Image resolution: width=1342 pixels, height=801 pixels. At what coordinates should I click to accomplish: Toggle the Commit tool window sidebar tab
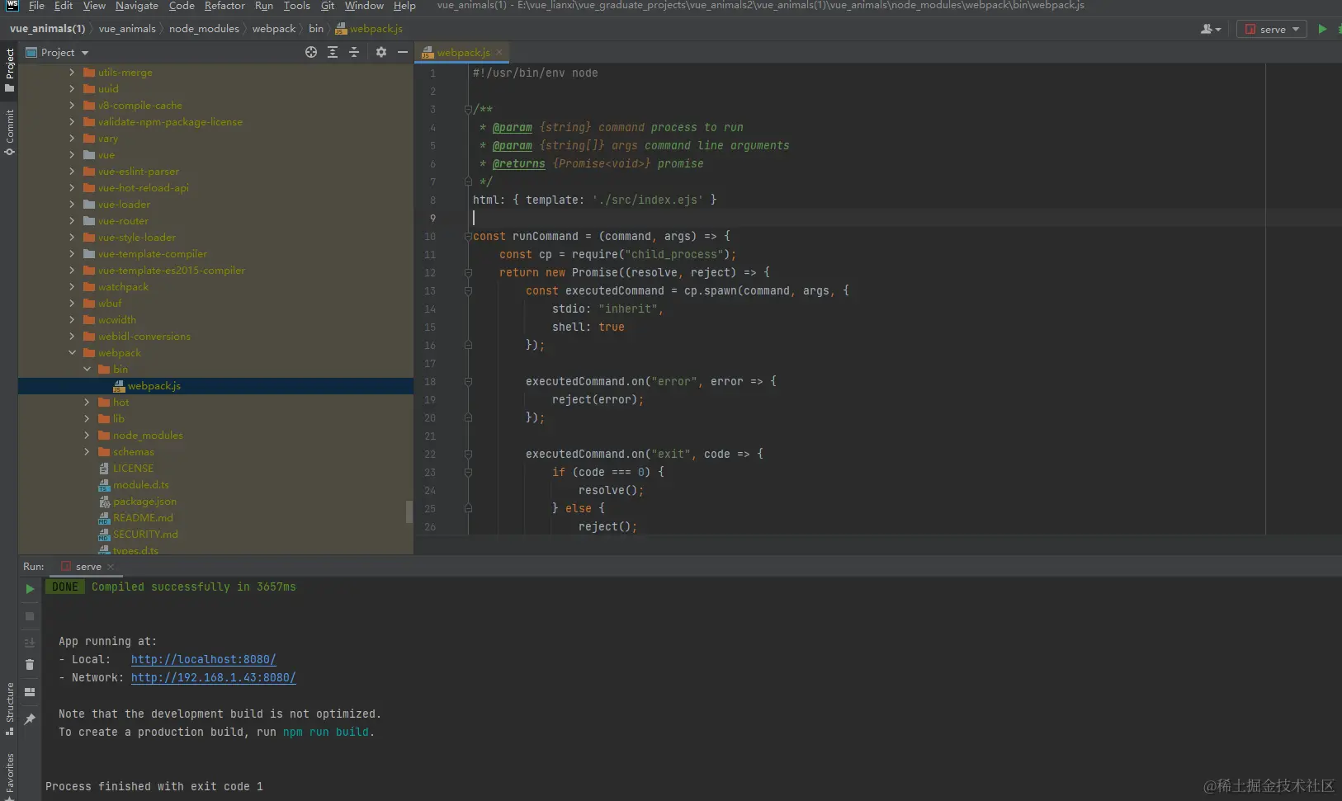tap(9, 132)
